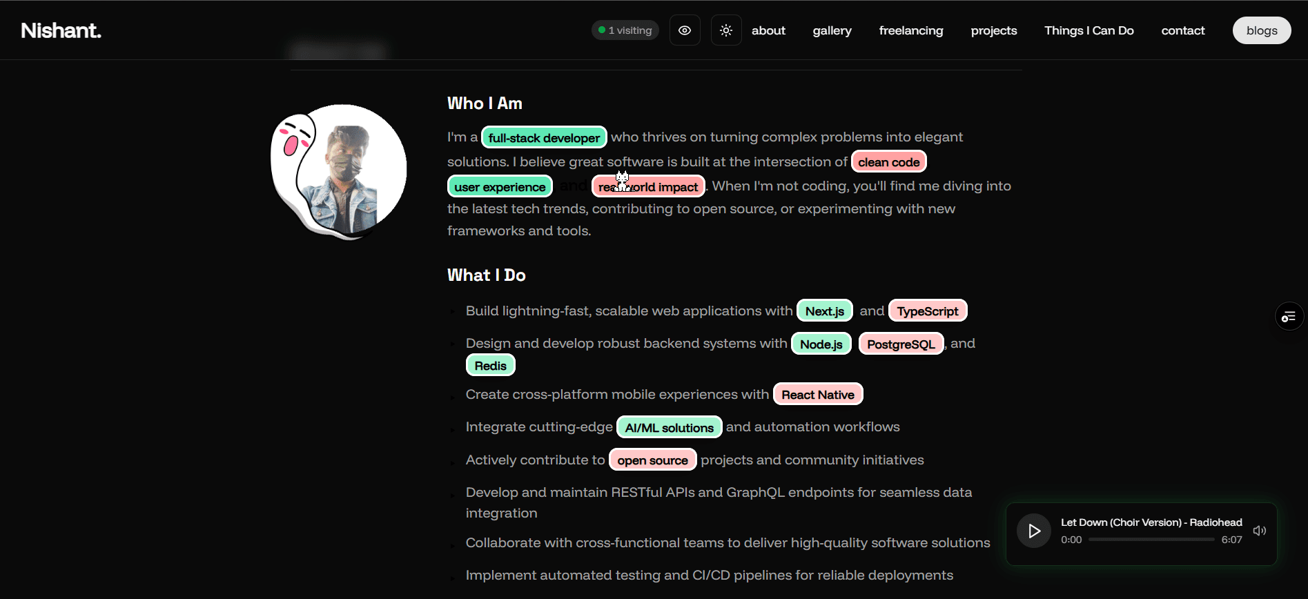Screen dimensions: 1308x599
Task: Open the contact nav link
Action: point(1182,30)
